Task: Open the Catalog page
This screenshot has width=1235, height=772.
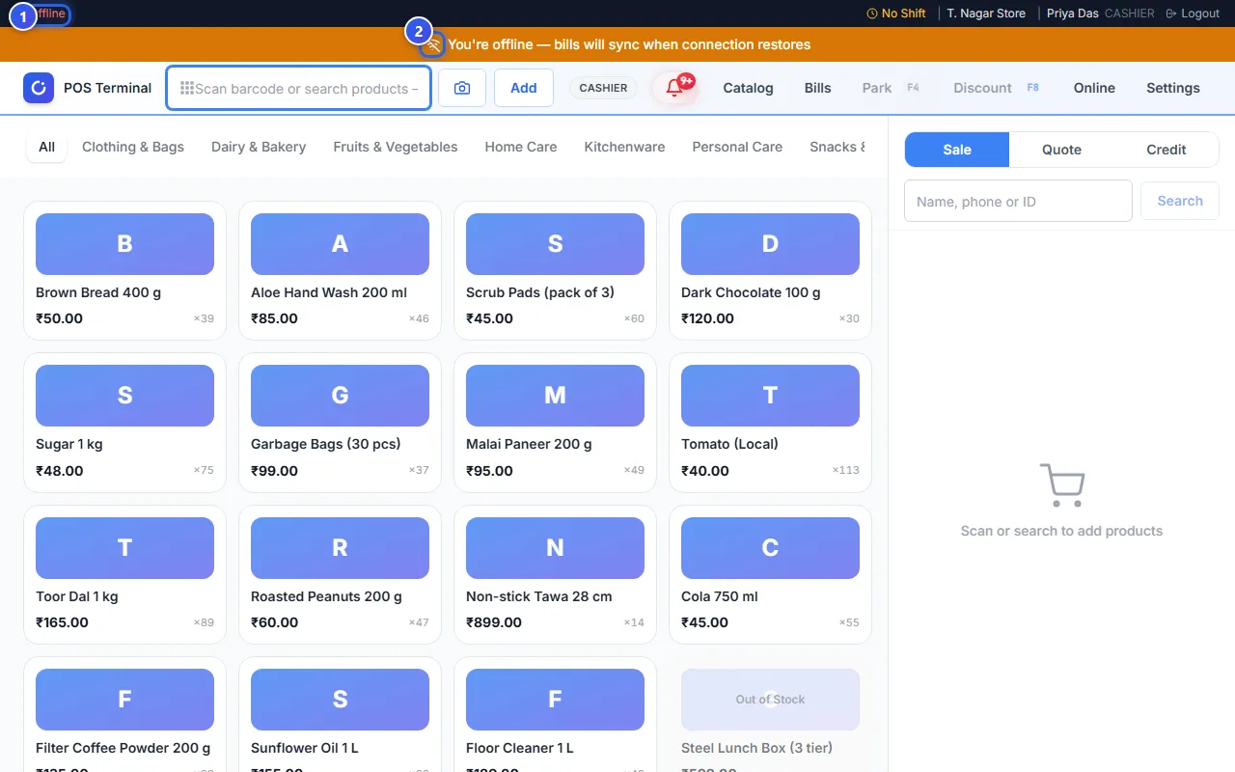Action: (749, 88)
